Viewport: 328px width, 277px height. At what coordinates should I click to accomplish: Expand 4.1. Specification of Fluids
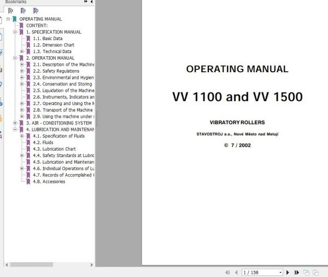pos(22,136)
